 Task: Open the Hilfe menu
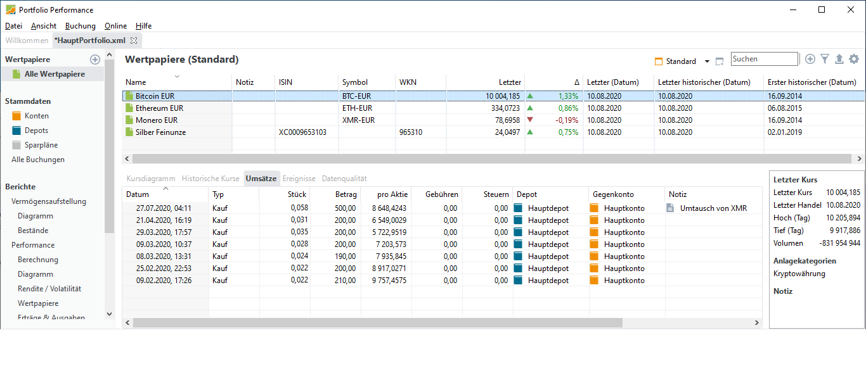coord(144,26)
